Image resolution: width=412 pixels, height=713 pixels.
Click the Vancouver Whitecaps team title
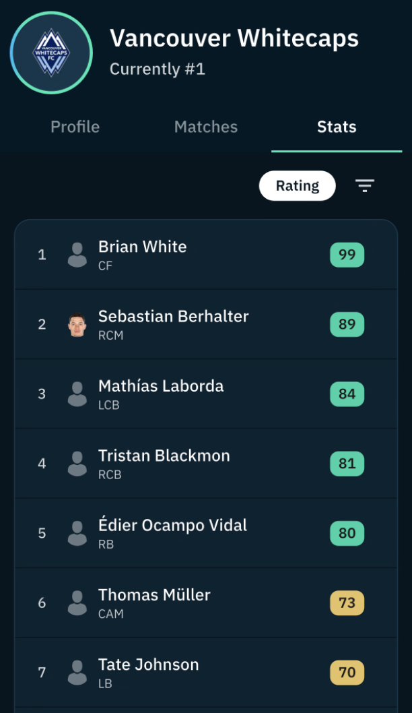(234, 38)
